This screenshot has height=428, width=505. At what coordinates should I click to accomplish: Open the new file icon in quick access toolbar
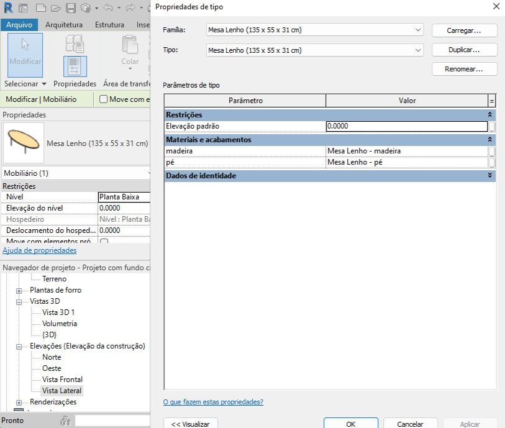click(x=41, y=7)
